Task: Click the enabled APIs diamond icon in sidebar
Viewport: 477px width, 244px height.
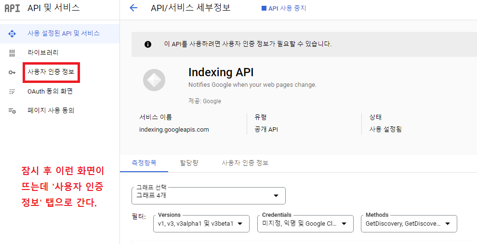Action: [12, 33]
